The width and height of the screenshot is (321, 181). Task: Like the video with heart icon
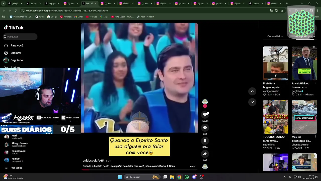205,115
